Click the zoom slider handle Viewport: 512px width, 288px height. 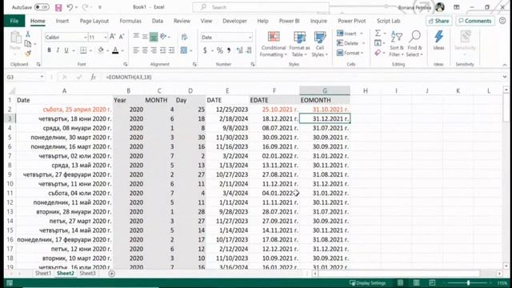click(x=468, y=282)
